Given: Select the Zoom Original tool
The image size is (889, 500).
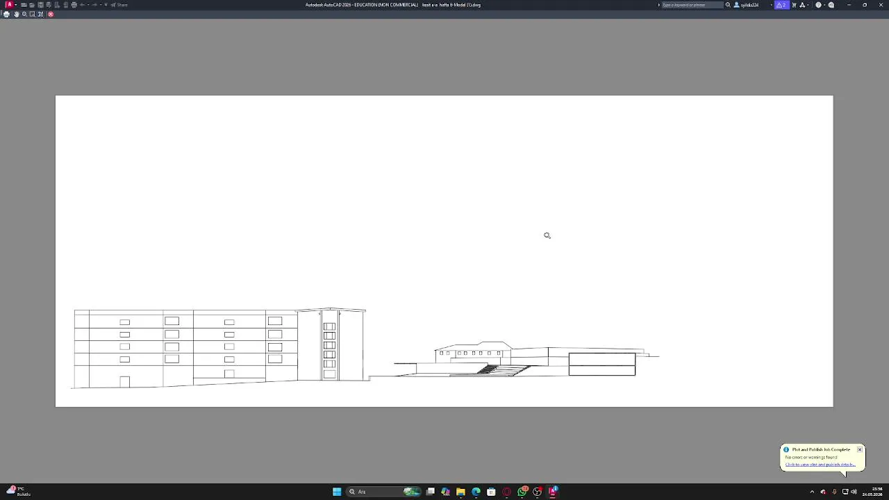Looking at the screenshot, I should 40,14.
